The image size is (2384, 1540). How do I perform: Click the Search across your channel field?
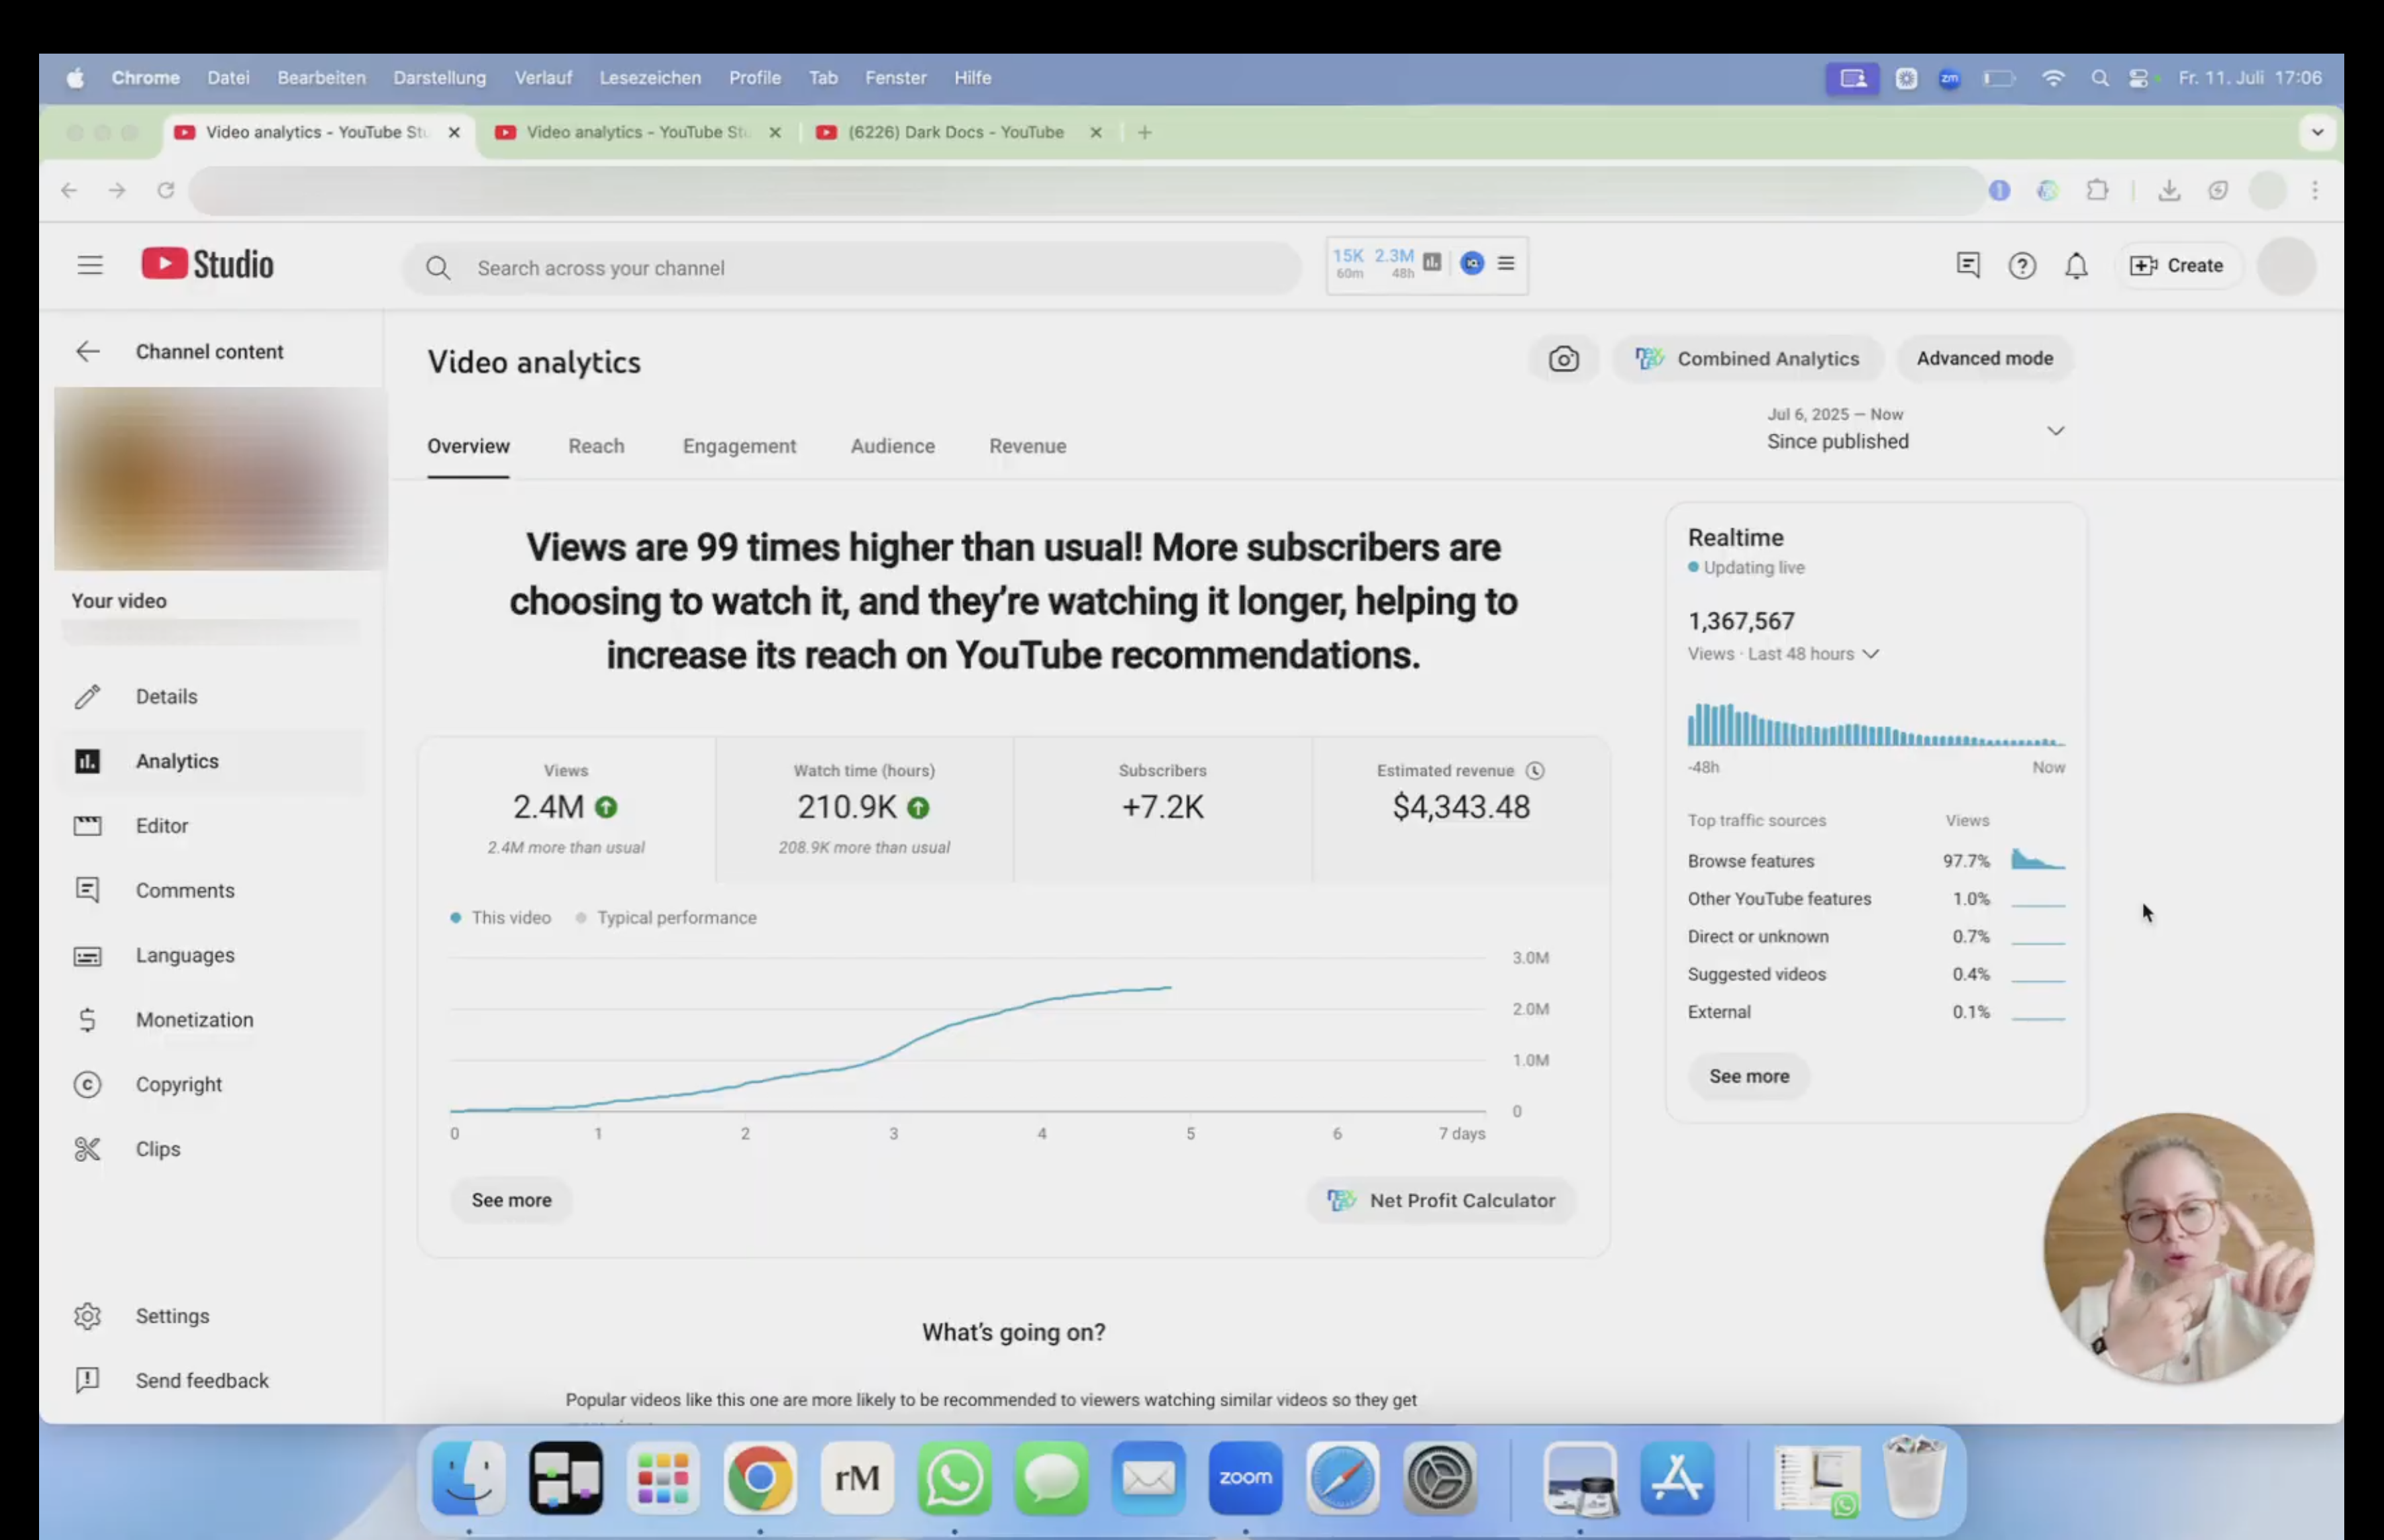click(852, 268)
